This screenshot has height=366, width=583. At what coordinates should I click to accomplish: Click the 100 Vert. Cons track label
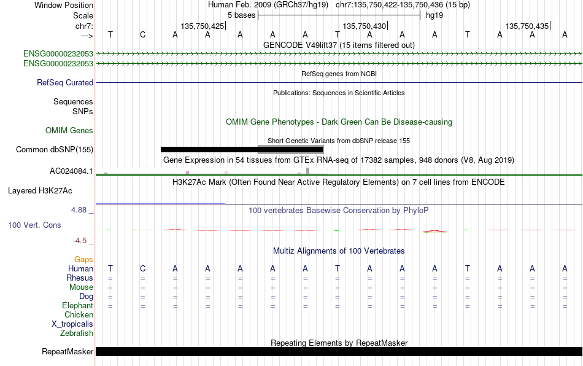(34, 225)
